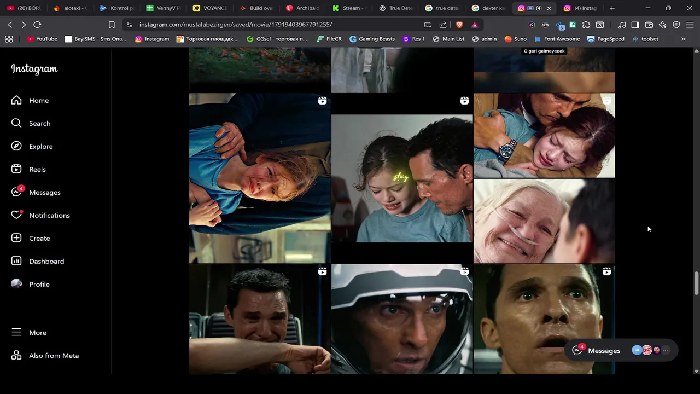Open a new browser tab
This screenshot has width=700, height=394.
612,8
